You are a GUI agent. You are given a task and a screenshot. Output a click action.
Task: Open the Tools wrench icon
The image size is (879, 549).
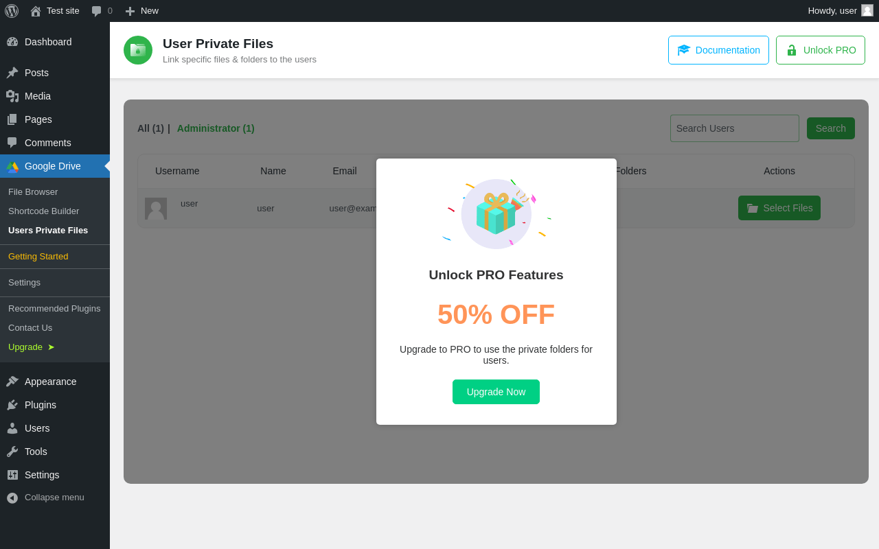coord(12,452)
